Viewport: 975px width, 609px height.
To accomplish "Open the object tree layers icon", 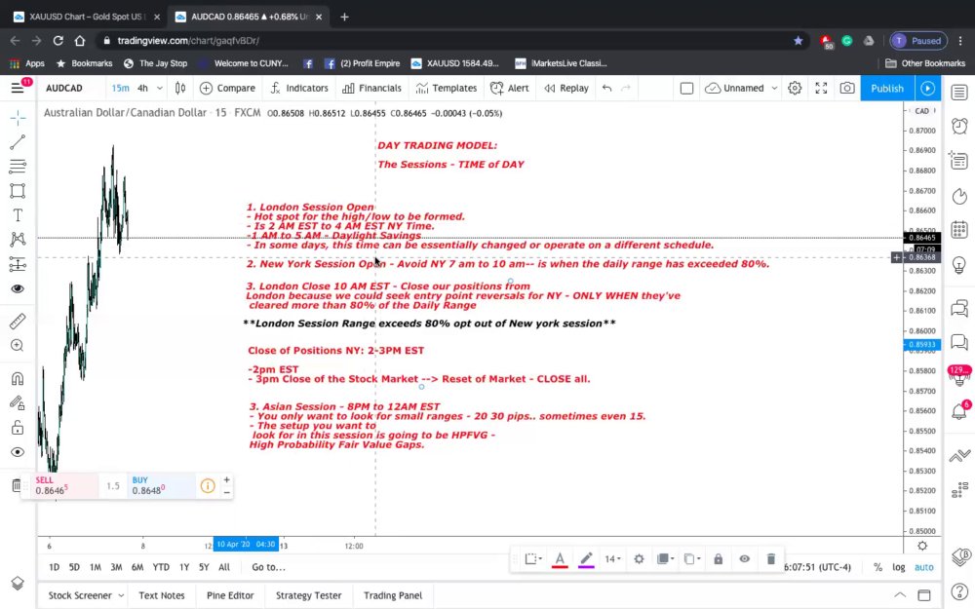I will pyautogui.click(x=18, y=583).
